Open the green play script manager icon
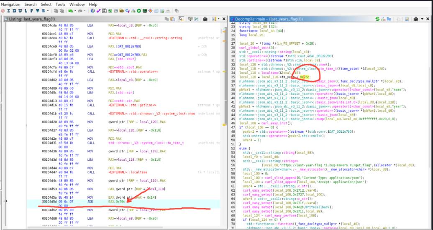This screenshot has width=433, height=230. (138, 11)
